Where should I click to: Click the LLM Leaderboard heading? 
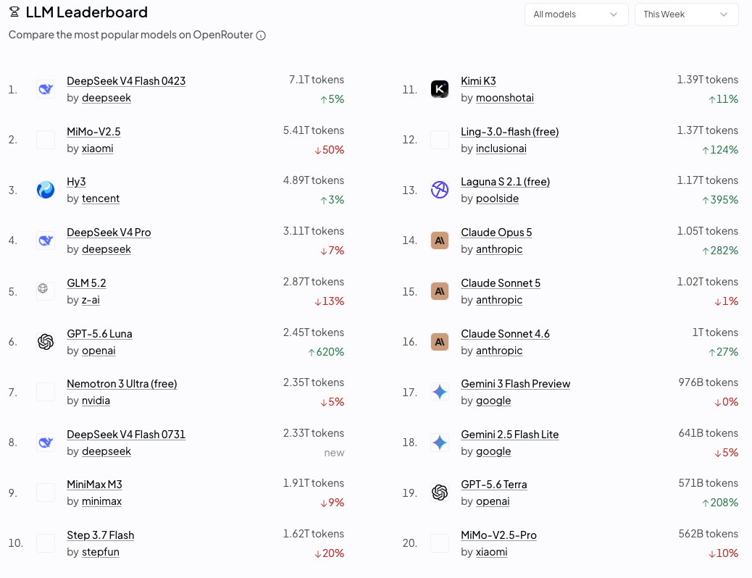click(87, 12)
